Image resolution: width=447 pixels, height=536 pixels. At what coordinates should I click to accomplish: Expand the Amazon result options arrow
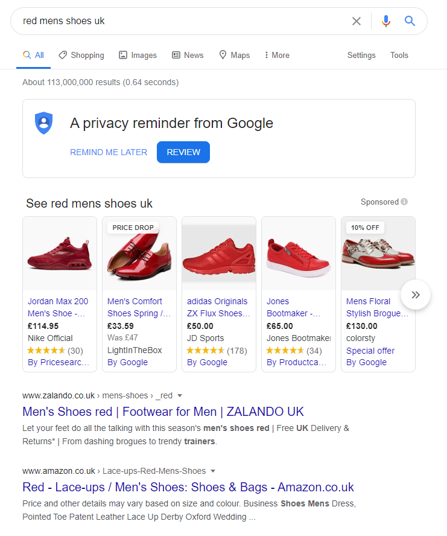point(213,471)
